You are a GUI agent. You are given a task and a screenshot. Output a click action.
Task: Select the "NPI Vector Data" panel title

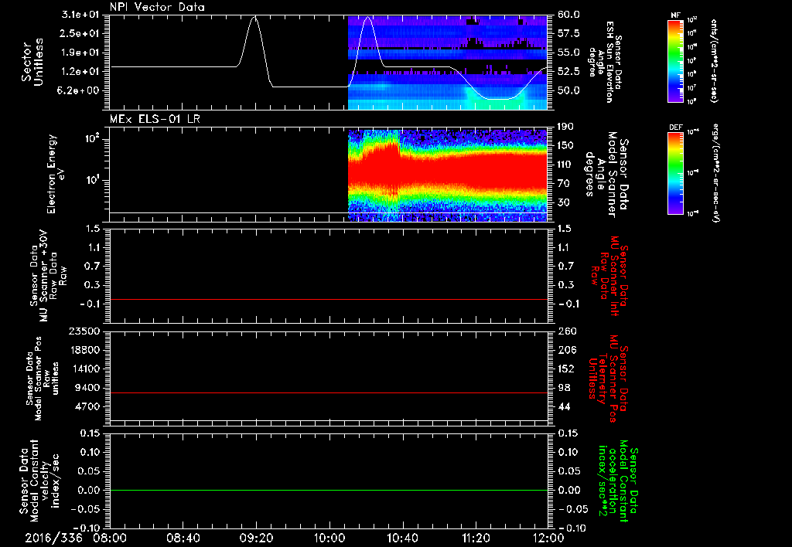158,7
